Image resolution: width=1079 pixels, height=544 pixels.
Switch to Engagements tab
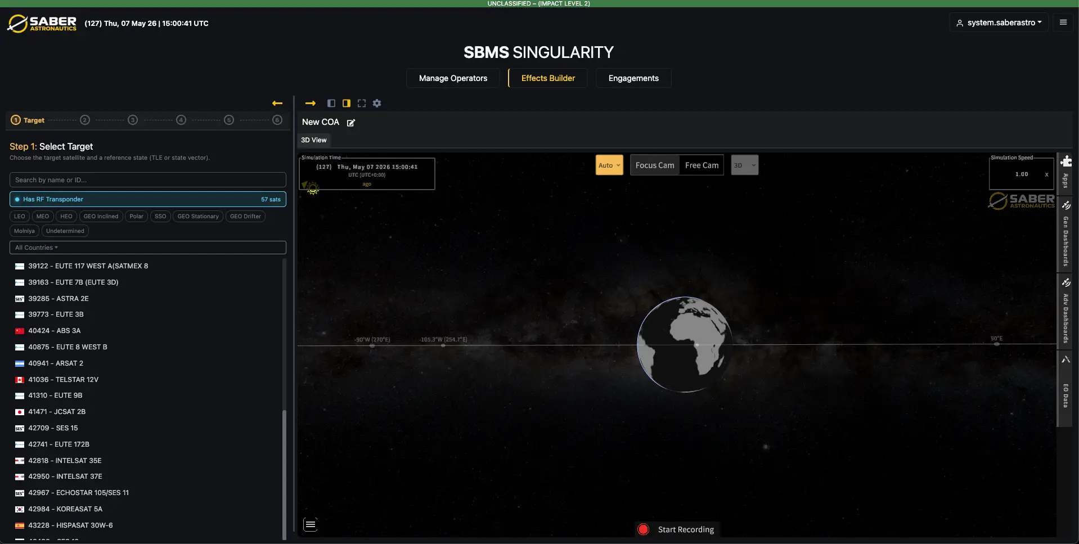pyautogui.click(x=633, y=78)
